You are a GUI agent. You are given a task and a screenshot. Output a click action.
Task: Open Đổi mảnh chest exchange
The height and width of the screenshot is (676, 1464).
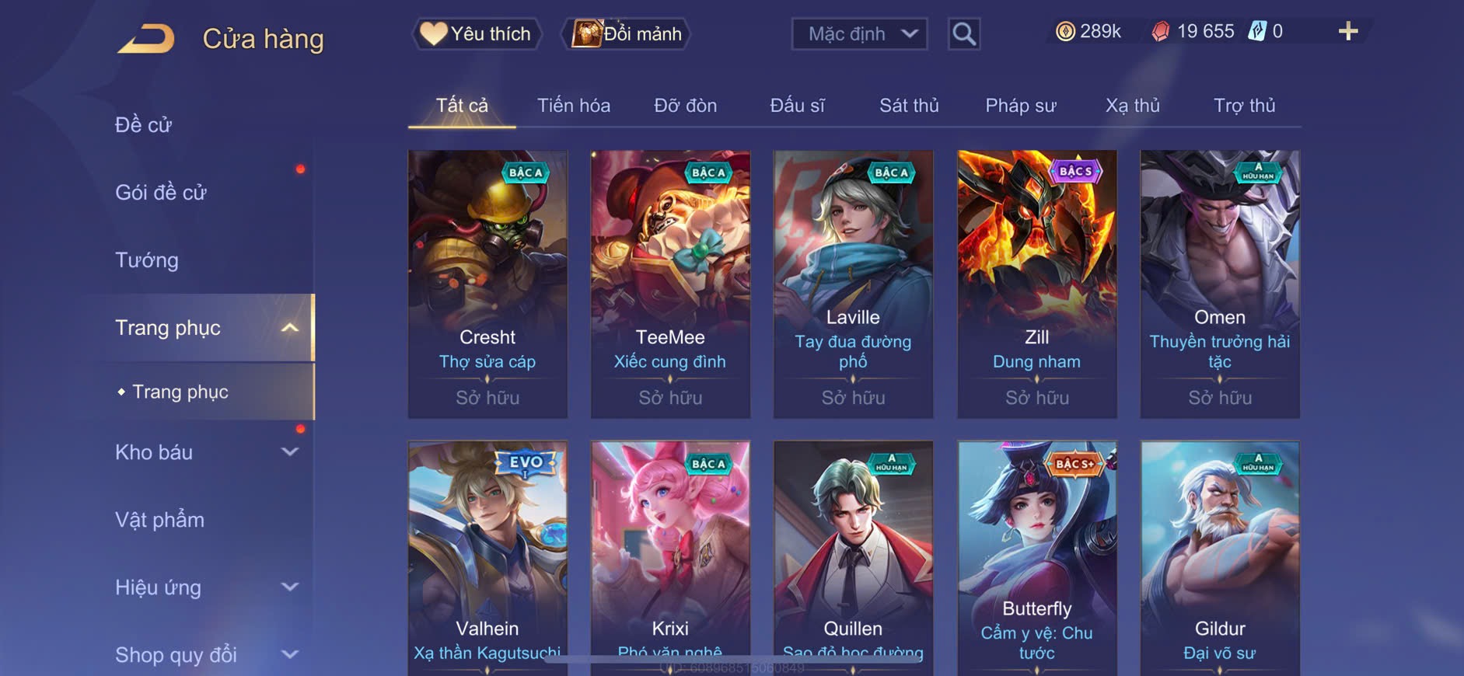tap(626, 33)
